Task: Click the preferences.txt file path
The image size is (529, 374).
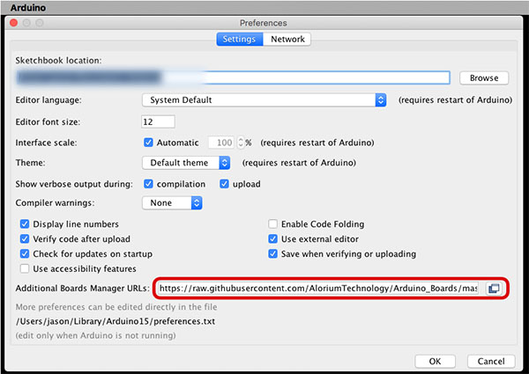Action: (115, 321)
